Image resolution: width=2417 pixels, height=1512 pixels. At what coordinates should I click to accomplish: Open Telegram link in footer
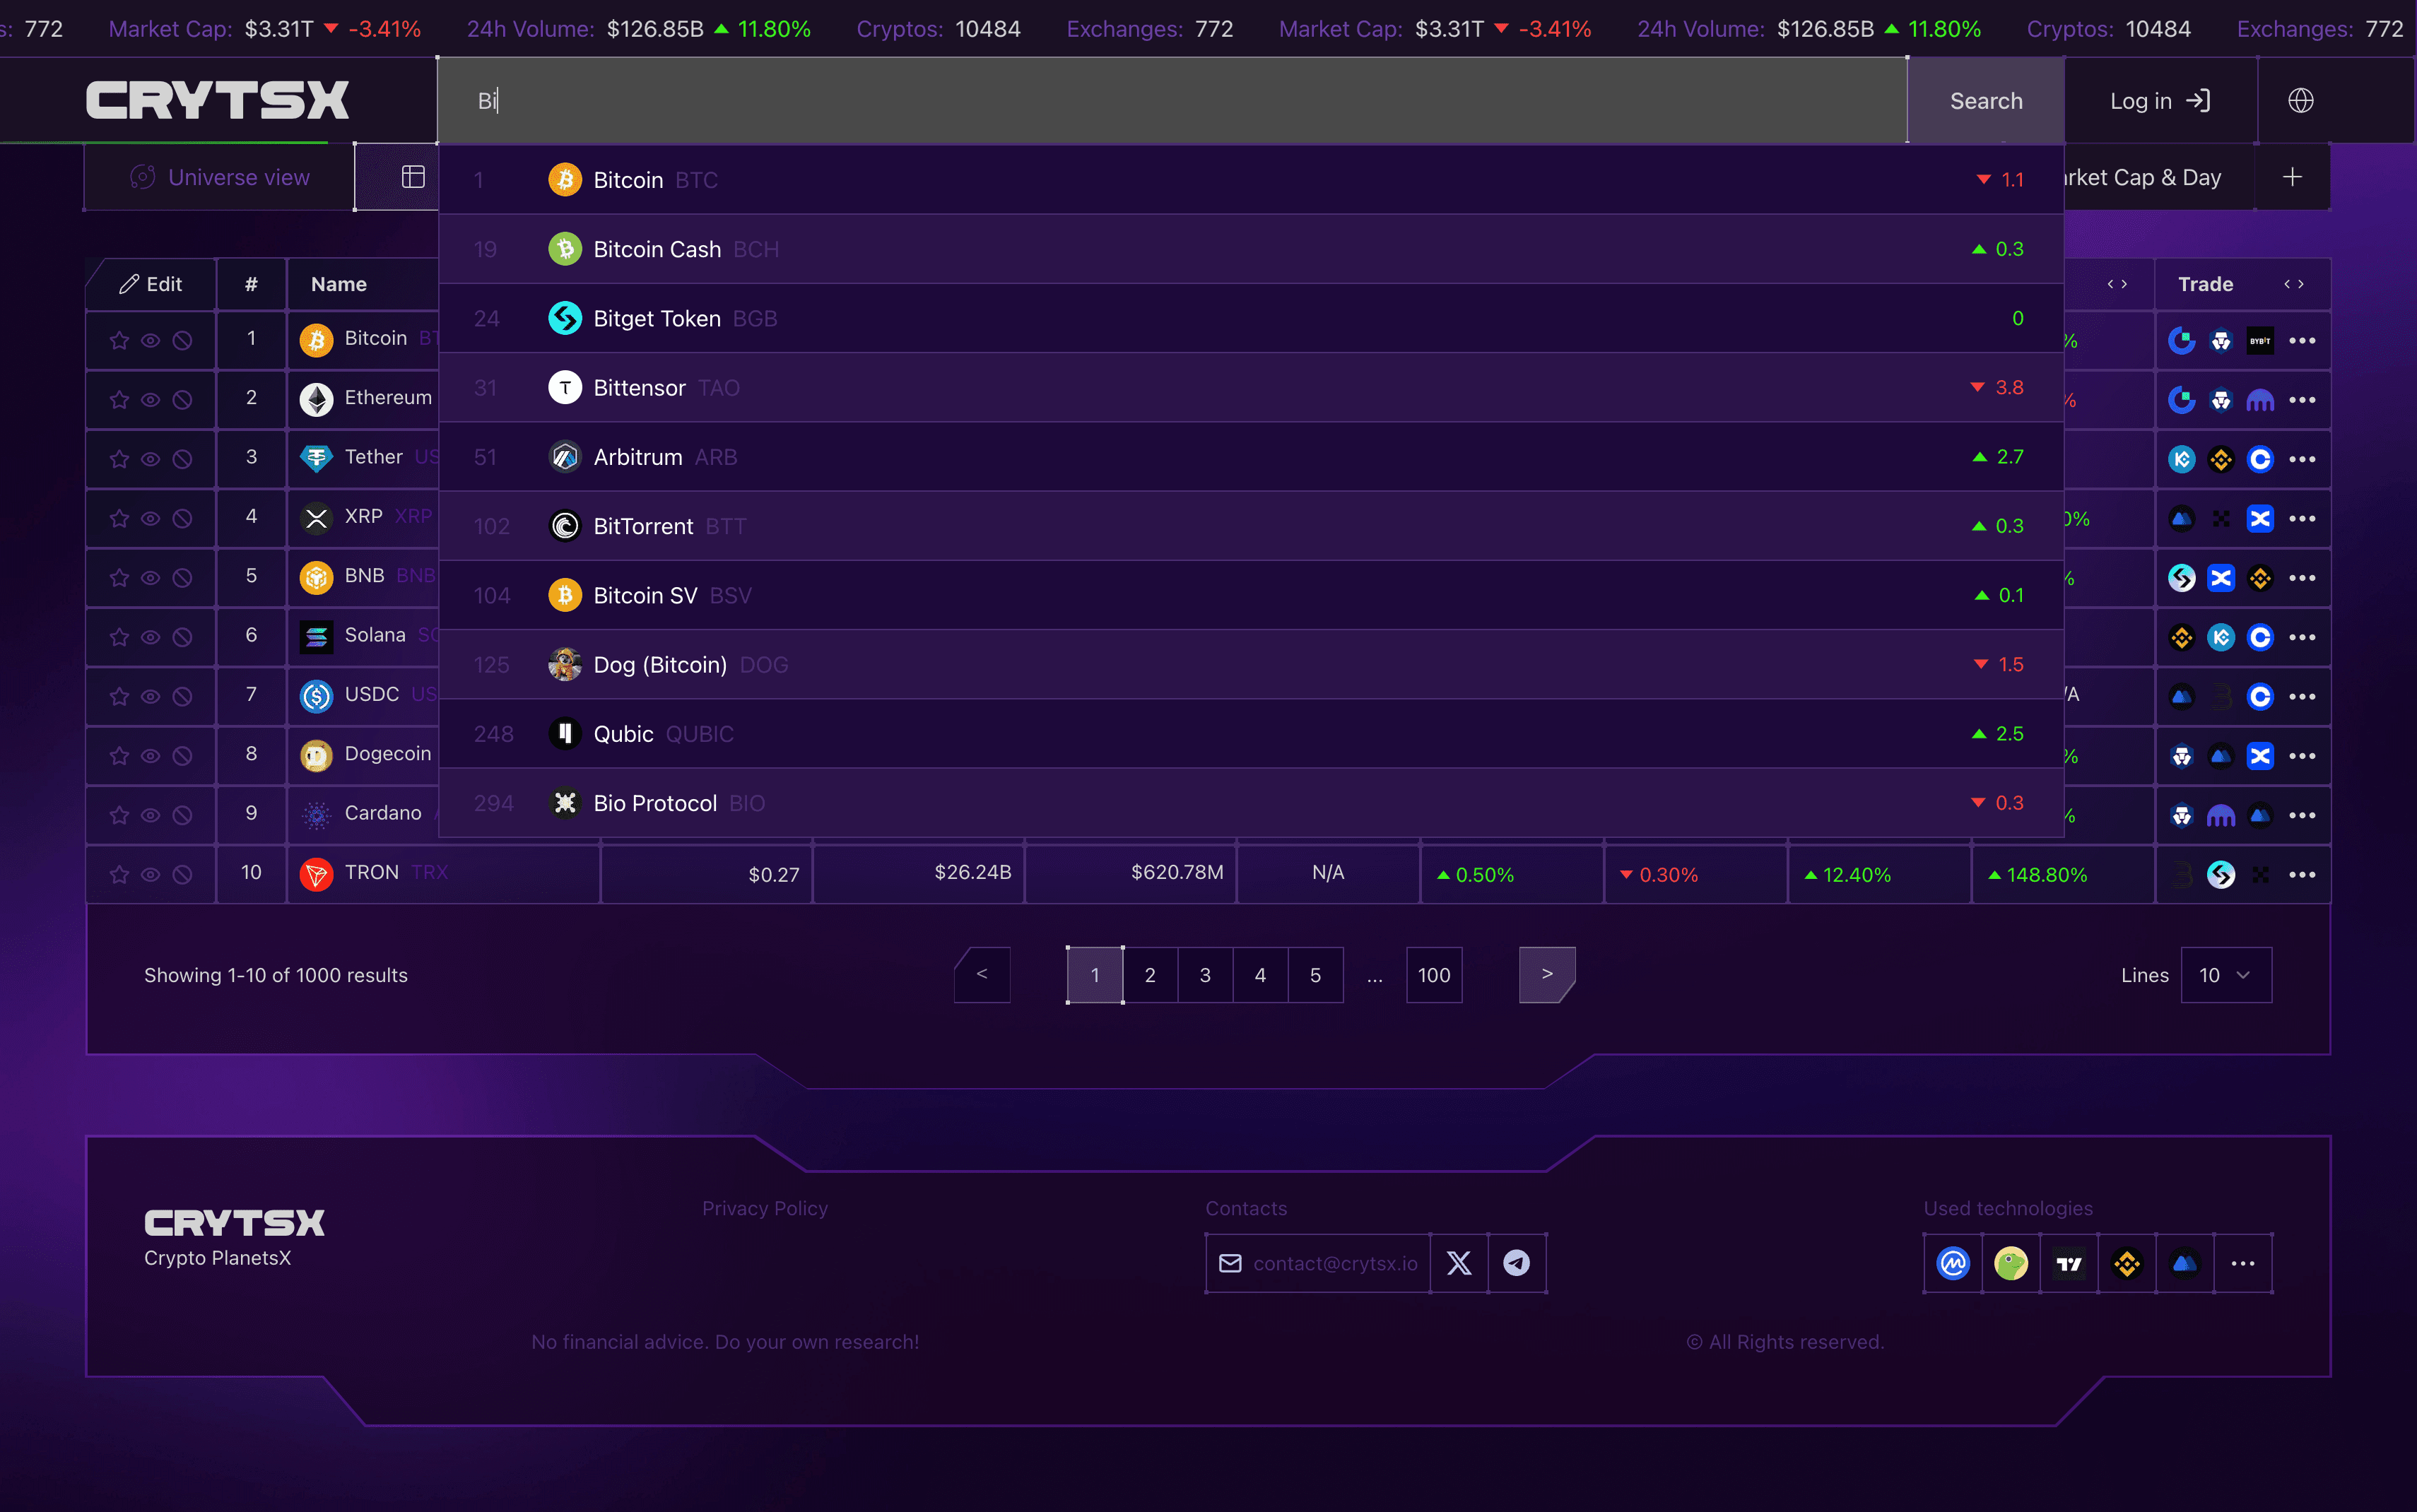1517,1263
